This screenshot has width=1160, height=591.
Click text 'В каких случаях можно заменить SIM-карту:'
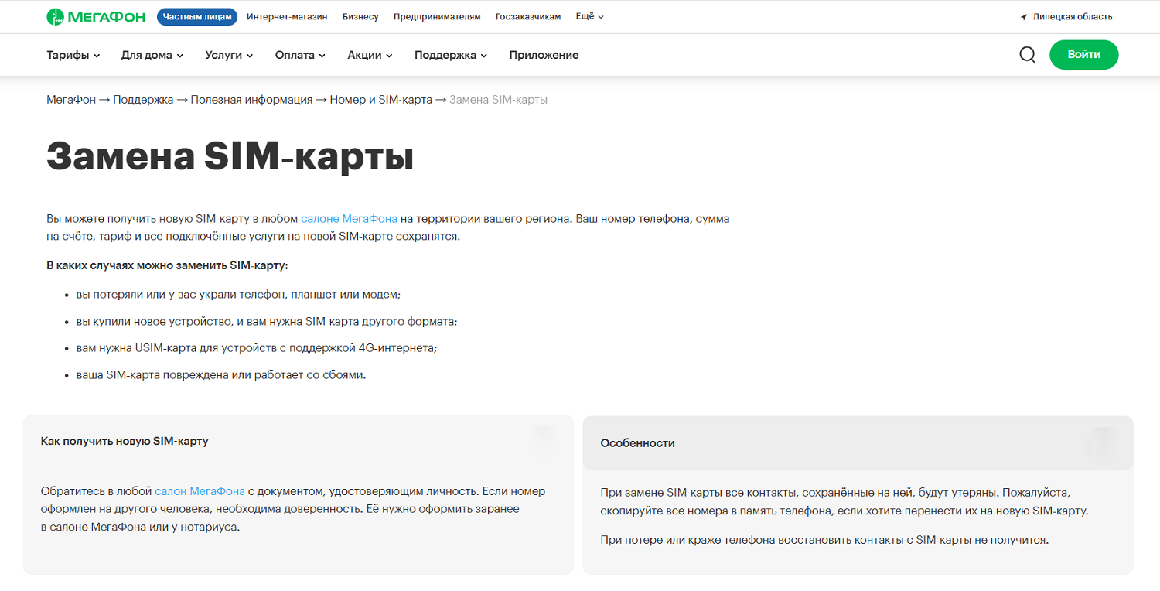coord(167,265)
